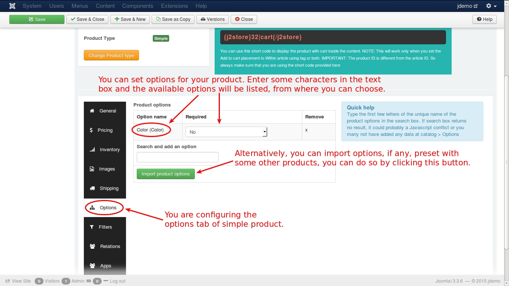Click the sitemap icon beside Options
The width and height of the screenshot is (509, 286).
click(92, 208)
